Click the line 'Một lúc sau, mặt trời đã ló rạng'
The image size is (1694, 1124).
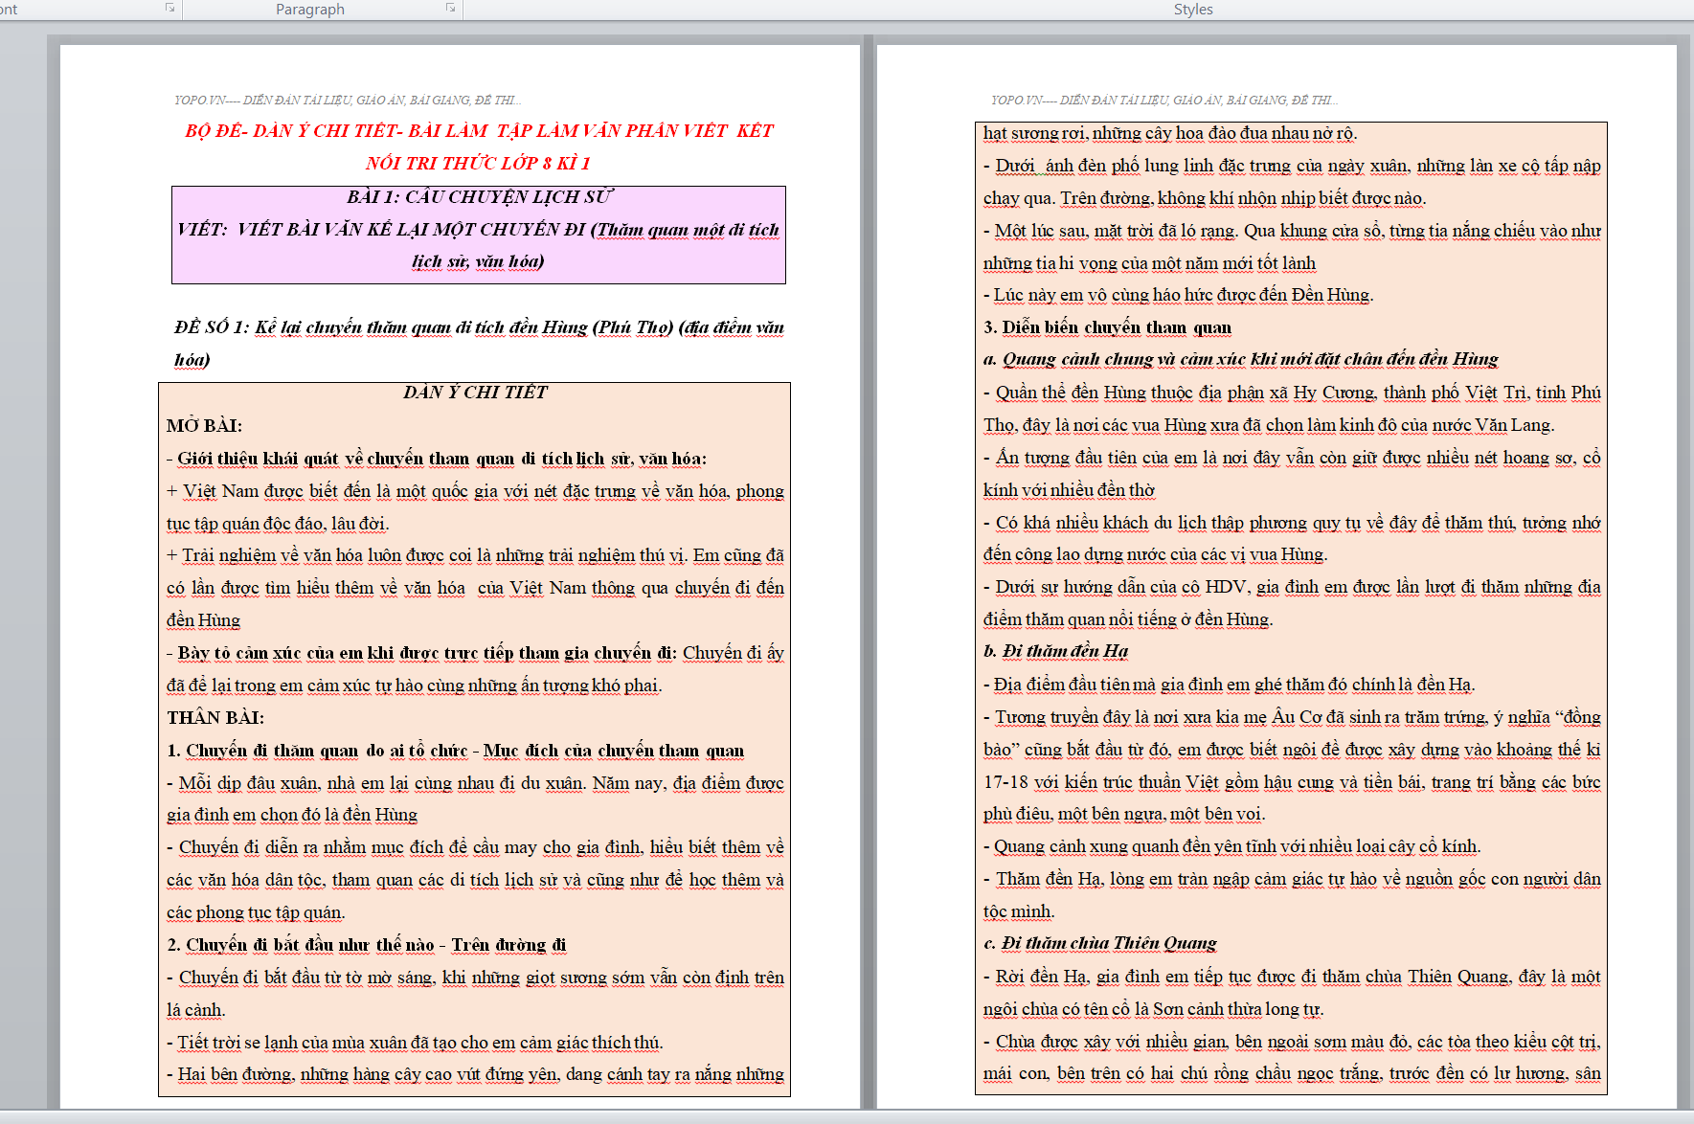[x=1292, y=231]
